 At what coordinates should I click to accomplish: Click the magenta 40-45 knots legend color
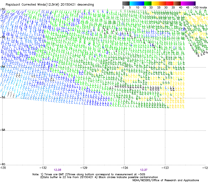[184, 3]
